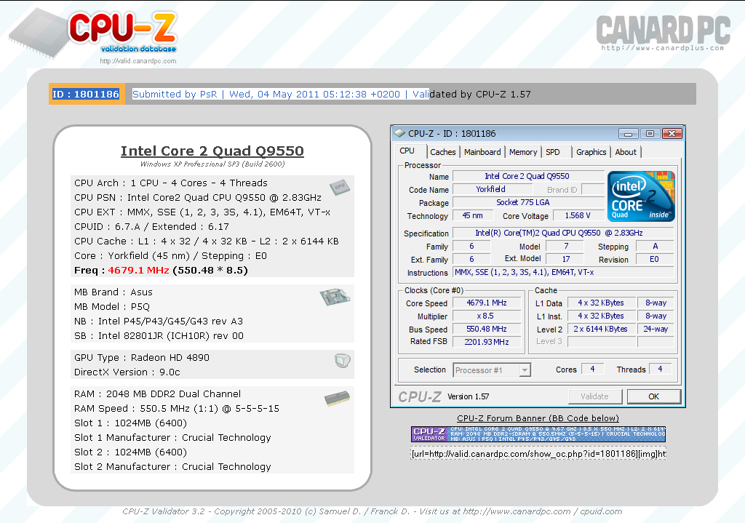Click the Core Voltage value 1.568 V
This screenshot has width=745, height=523.
(x=577, y=215)
